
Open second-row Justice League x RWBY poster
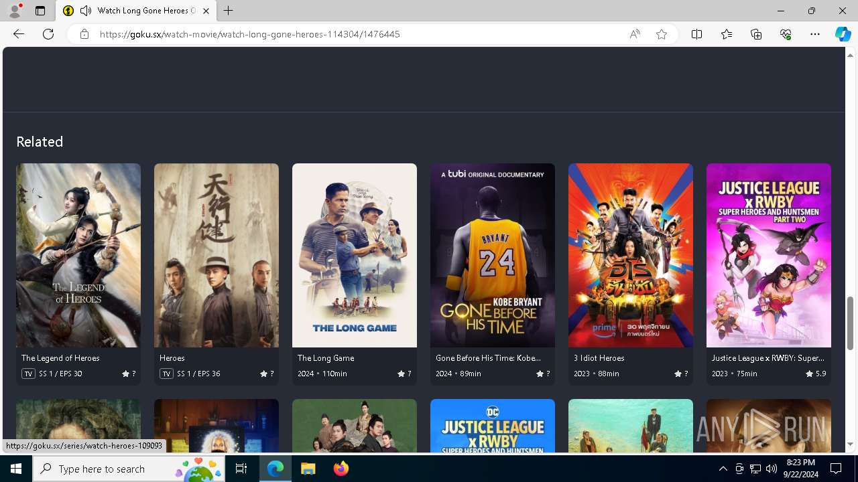click(x=493, y=426)
